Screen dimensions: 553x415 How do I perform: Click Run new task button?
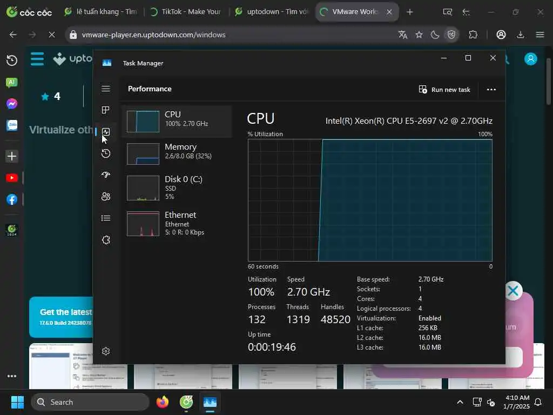[x=444, y=90]
